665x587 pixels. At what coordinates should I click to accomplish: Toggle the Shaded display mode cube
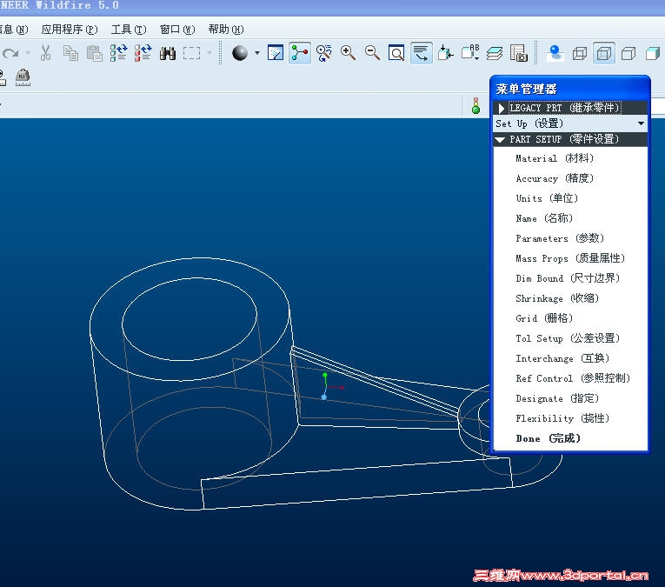coord(652,53)
